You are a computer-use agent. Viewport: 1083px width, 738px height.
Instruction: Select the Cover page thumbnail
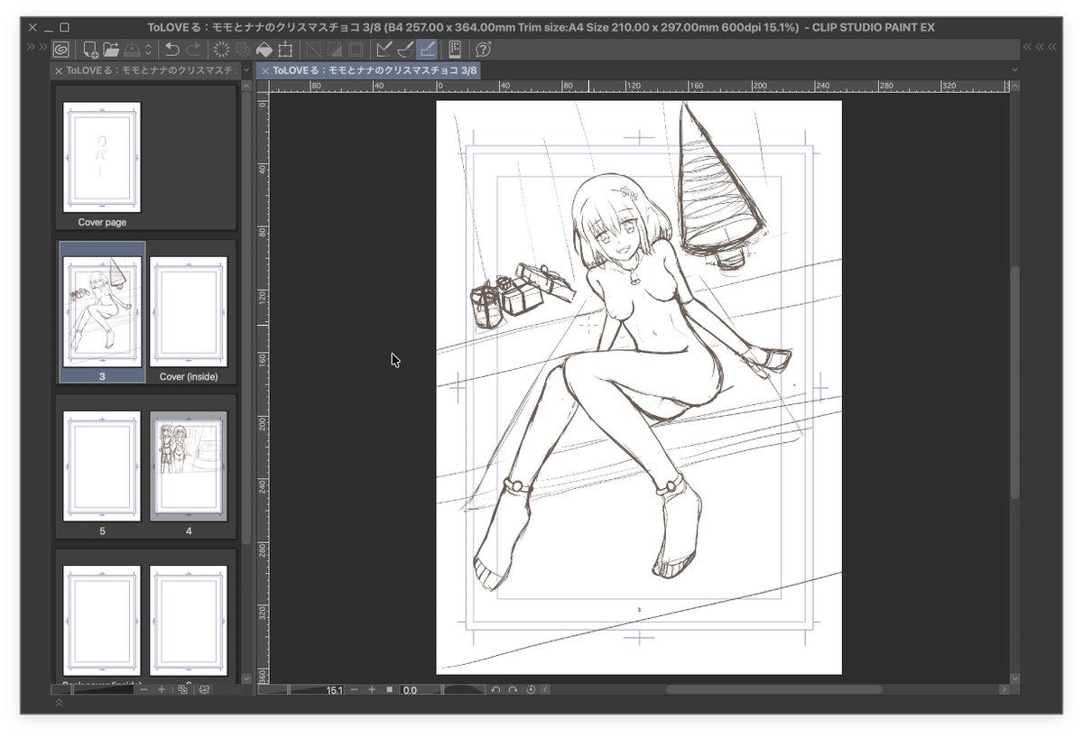[102, 157]
